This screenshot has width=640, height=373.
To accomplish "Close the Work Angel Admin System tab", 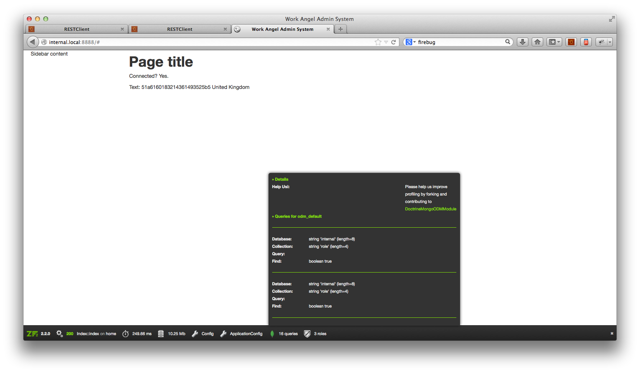I will 328,29.
